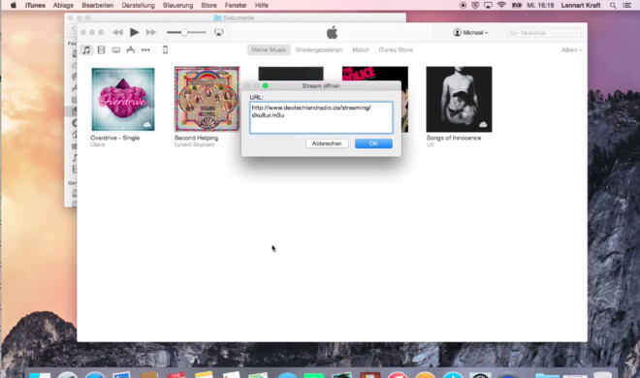Click the green zoom button of Stream öffnen
The width and height of the screenshot is (640, 378).
pos(266,85)
